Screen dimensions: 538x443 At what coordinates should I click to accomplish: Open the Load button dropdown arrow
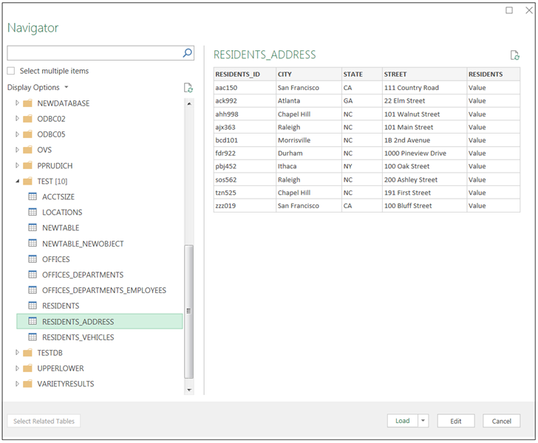point(423,421)
